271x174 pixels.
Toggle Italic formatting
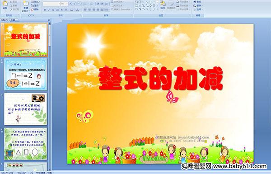click(49, 10)
